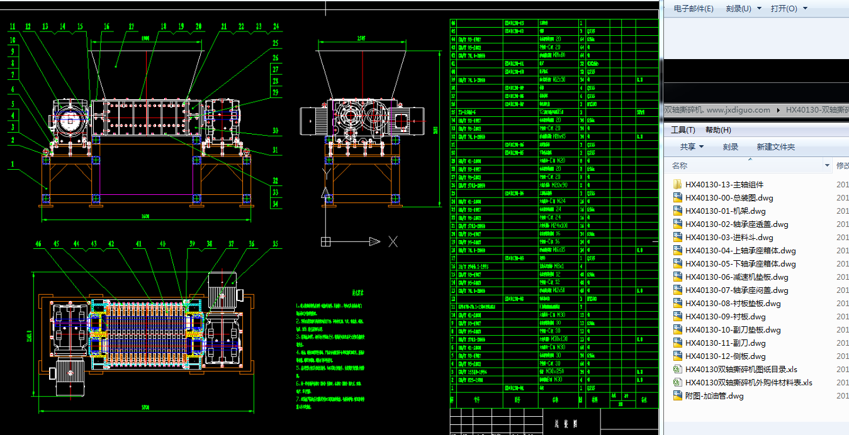Expand the 共享 dropdown in the toolbar

pyautogui.click(x=702, y=147)
